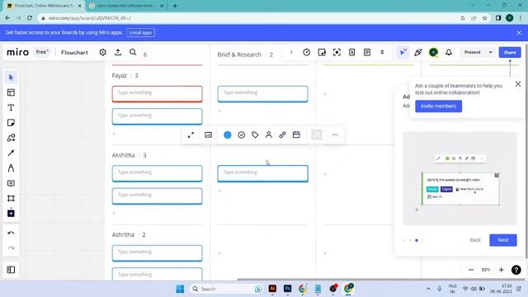The image size is (528, 297).
Task: Switch card type icon
Action: [209, 134]
